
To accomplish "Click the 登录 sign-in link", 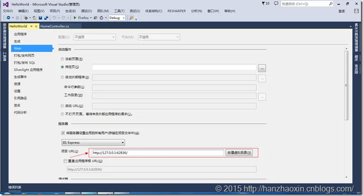I will 342,11.
